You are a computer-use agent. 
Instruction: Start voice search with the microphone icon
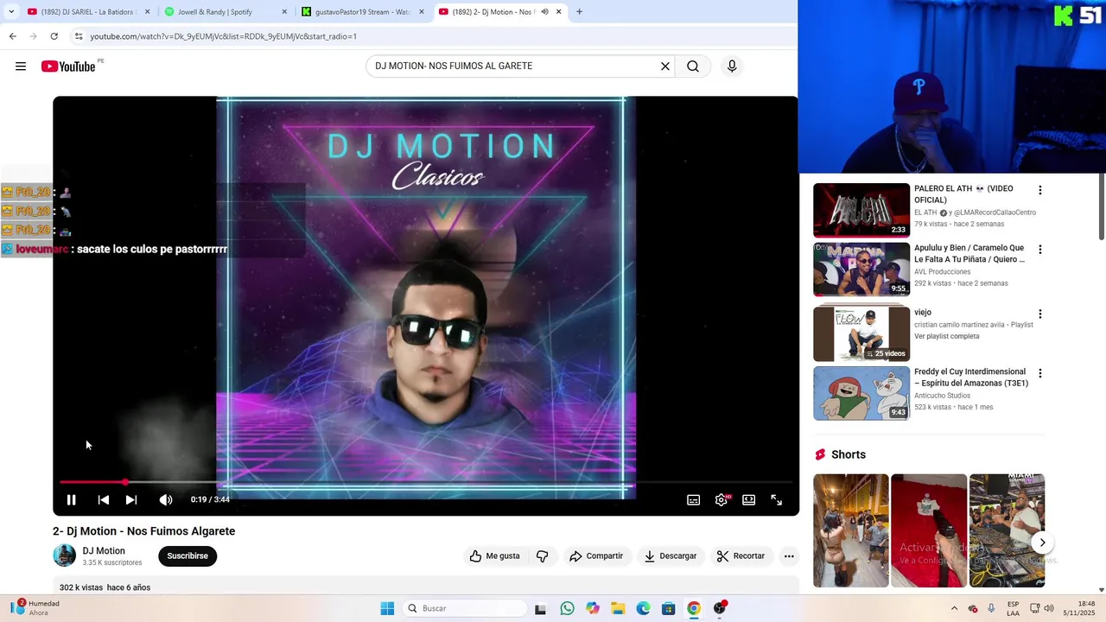[x=732, y=67]
